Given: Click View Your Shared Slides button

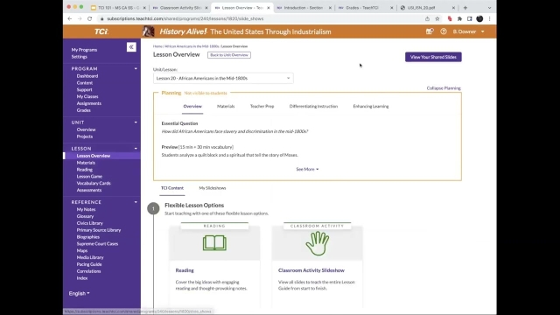Looking at the screenshot, I should [433, 57].
